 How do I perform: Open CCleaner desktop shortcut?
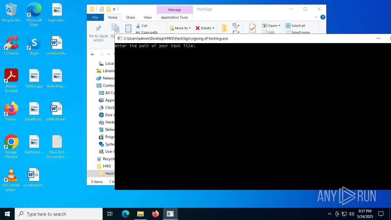tap(11, 46)
